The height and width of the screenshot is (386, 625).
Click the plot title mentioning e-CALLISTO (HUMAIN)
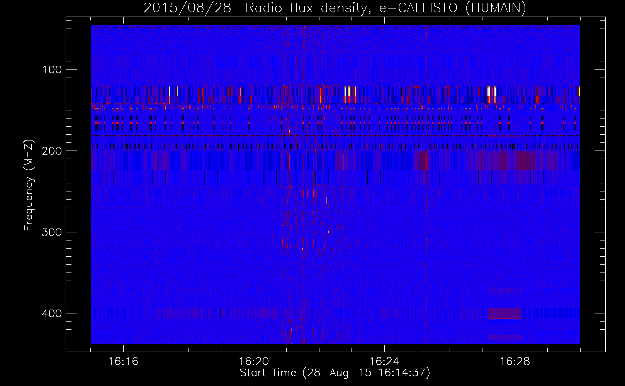coord(335,8)
